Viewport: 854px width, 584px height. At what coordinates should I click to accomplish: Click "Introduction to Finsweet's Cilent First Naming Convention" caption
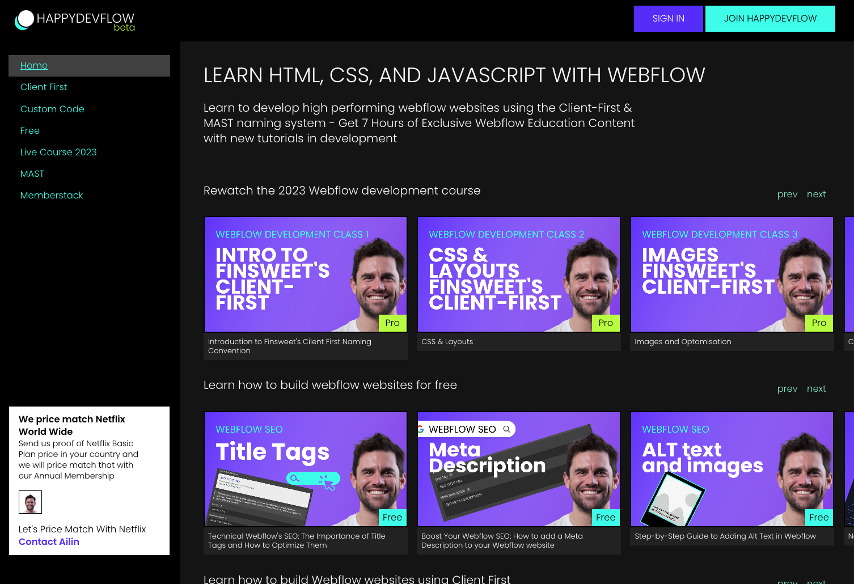coord(290,346)
